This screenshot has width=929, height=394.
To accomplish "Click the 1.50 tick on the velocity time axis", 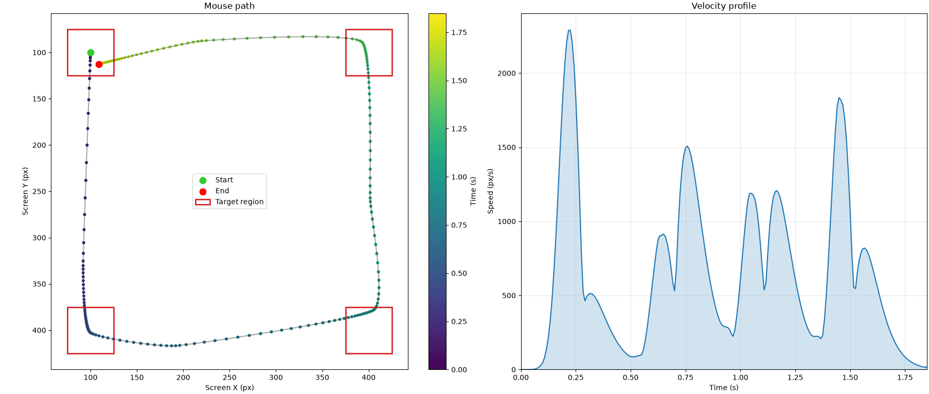I will tap(850, 378).
